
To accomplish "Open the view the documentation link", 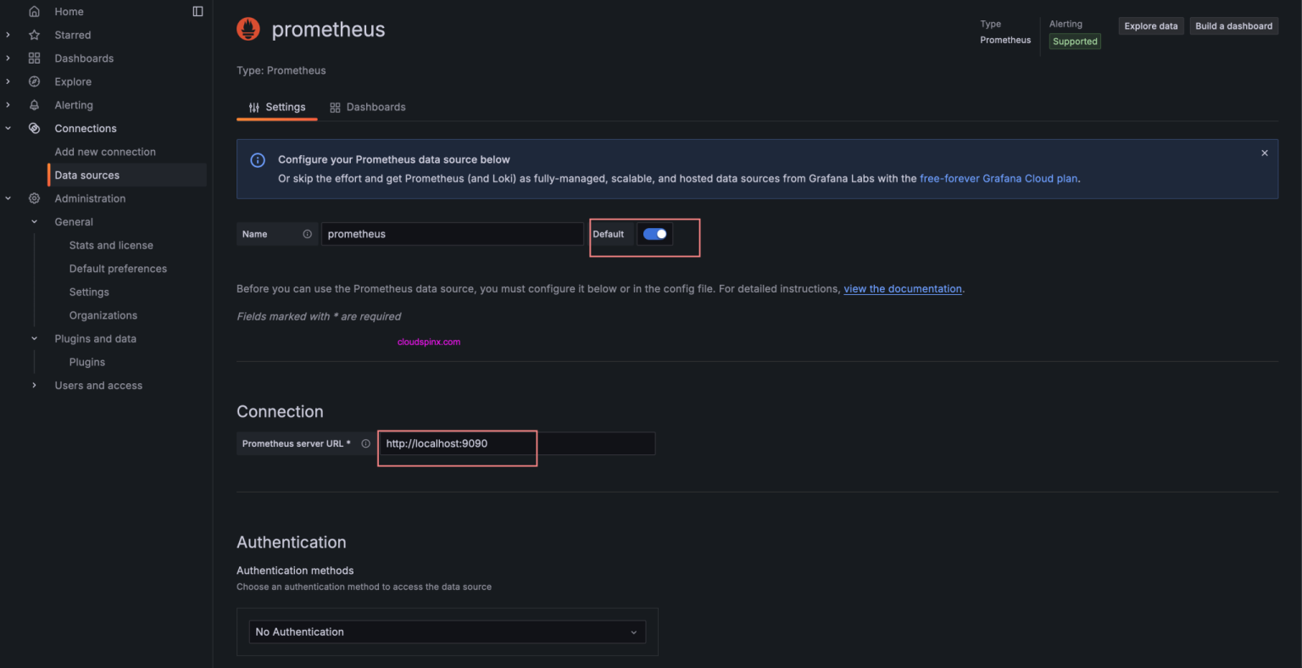I will click(x=902, y=288).
